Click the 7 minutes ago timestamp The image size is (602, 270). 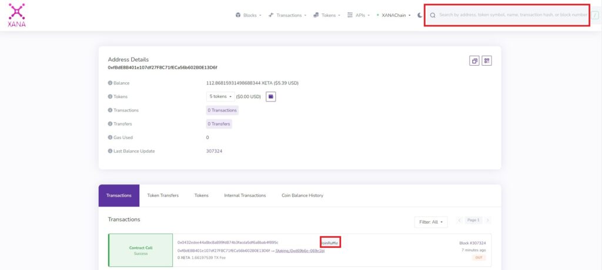click(473, 250)
